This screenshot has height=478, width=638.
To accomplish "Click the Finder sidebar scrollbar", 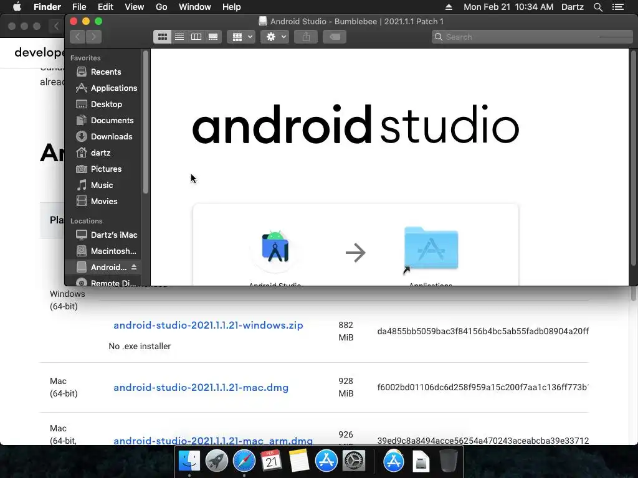I will click(x=146, y=122).
